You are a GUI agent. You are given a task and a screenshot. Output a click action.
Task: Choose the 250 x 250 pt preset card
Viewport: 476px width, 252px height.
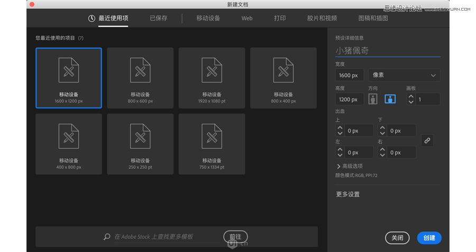[140, 144]
